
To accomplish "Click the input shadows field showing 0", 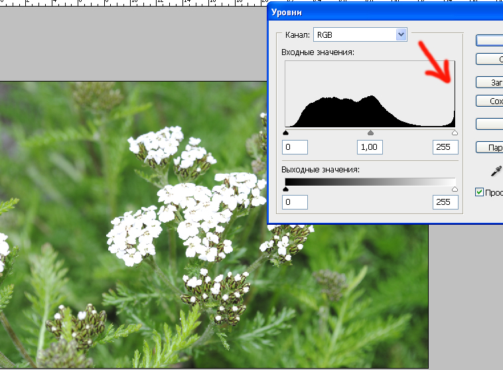I will [x=295, y=147].
